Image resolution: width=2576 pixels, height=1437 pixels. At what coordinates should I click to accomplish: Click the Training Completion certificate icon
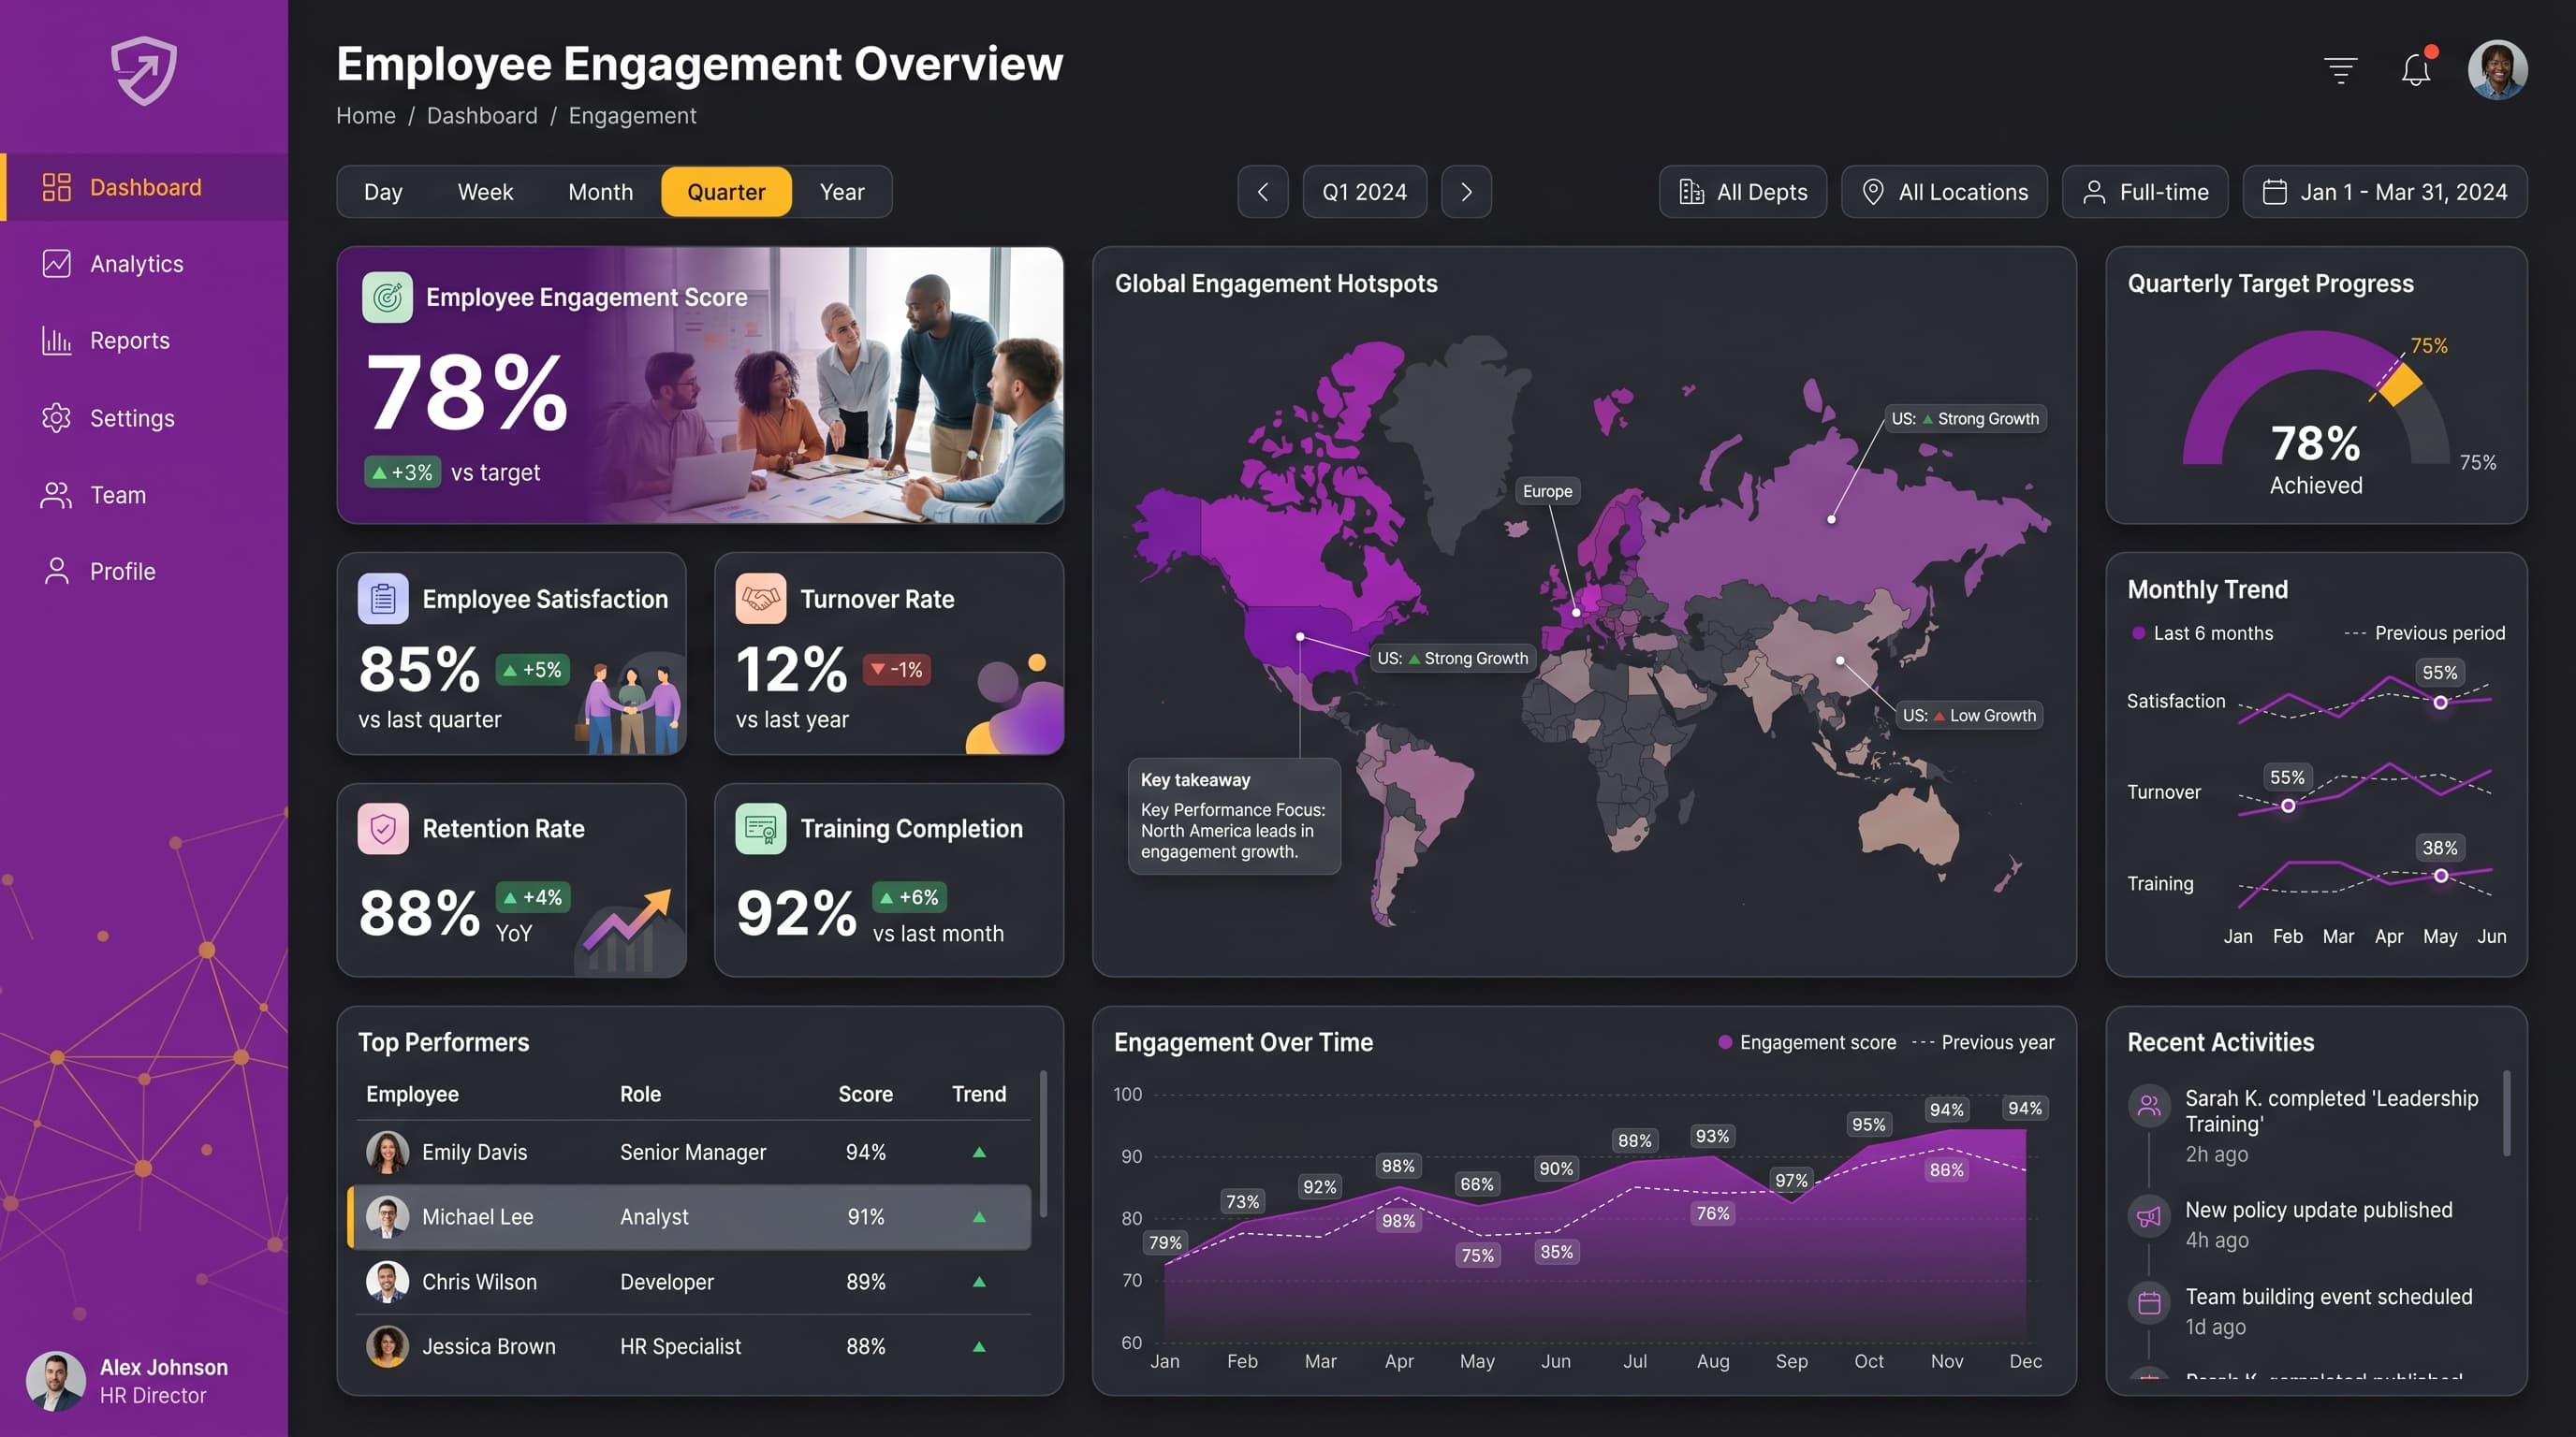point(760,828)
